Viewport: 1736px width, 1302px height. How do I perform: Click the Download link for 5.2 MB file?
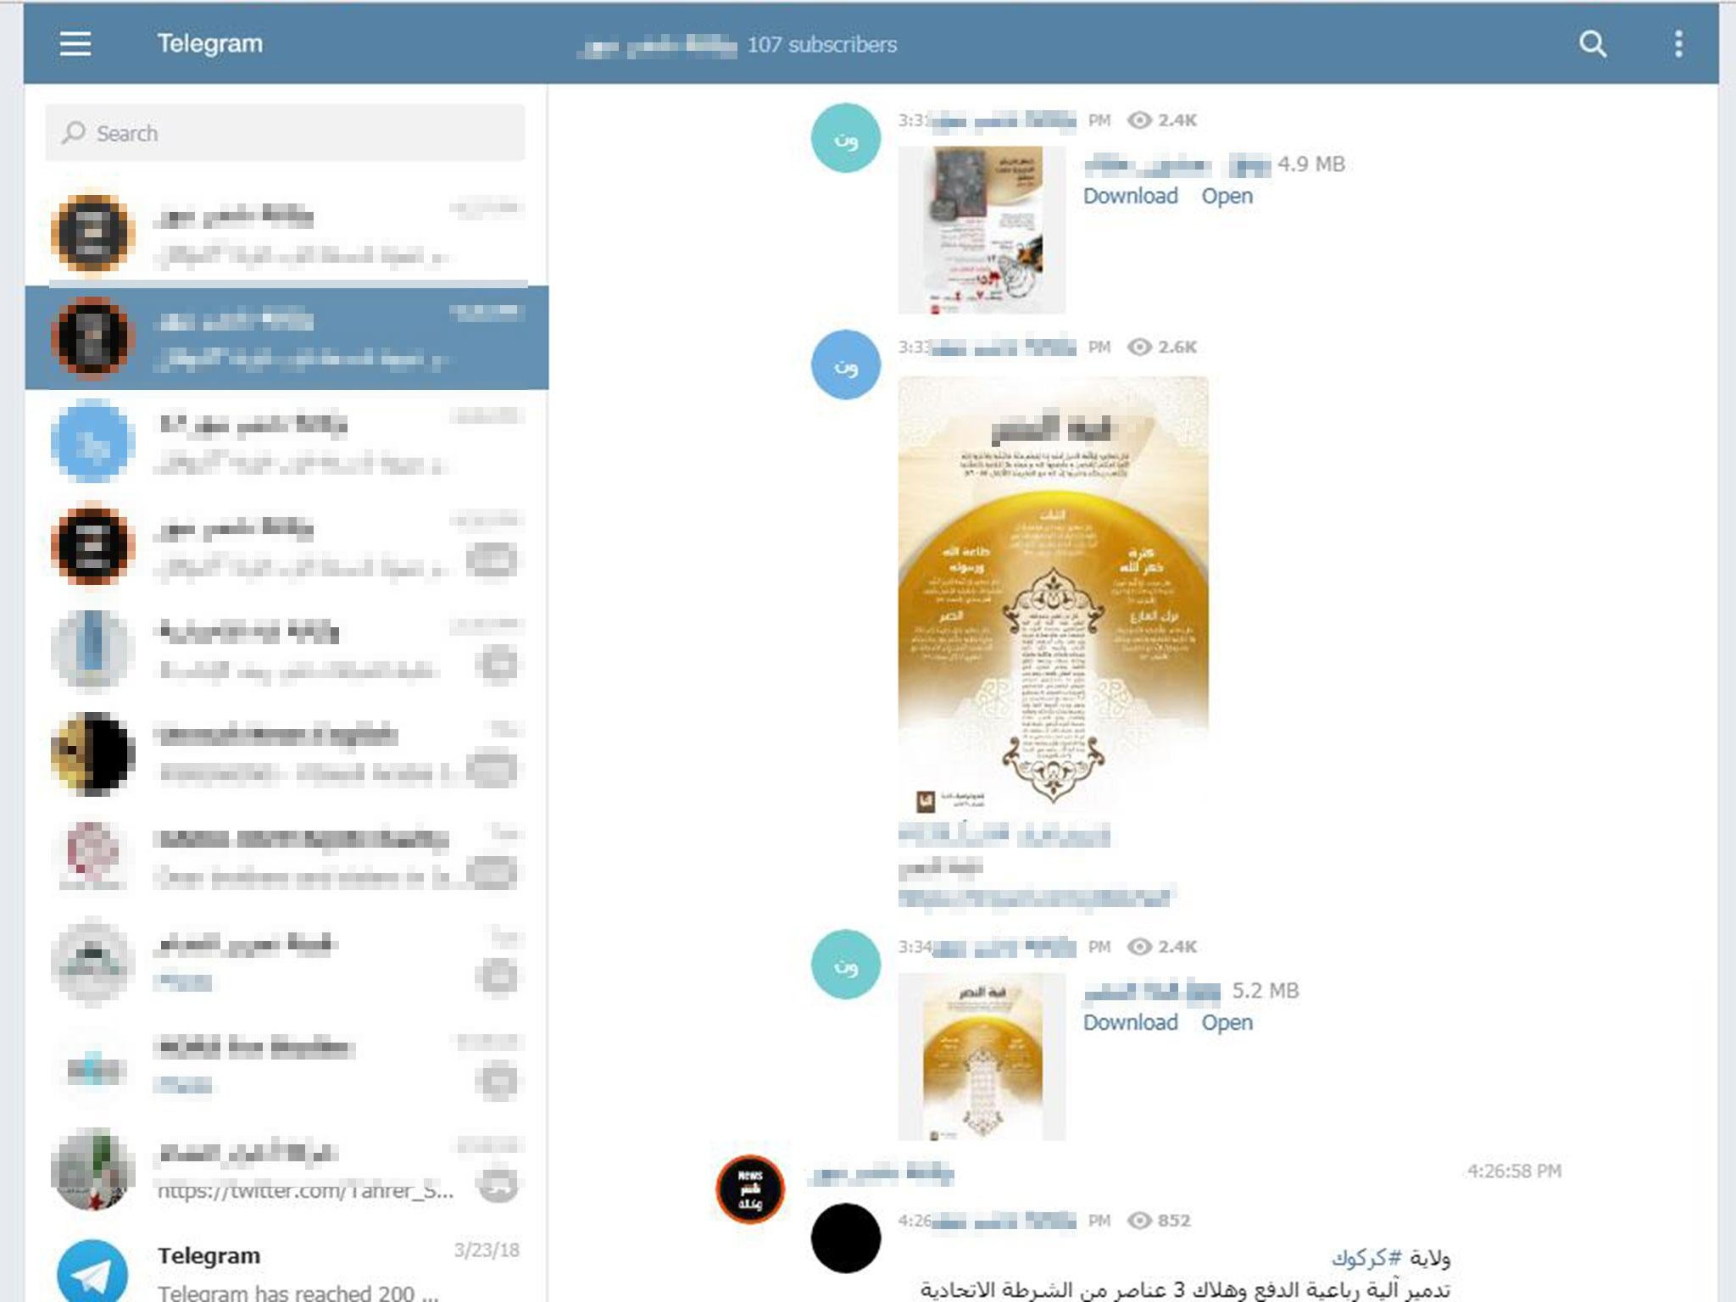(x=1127, y=1021)
